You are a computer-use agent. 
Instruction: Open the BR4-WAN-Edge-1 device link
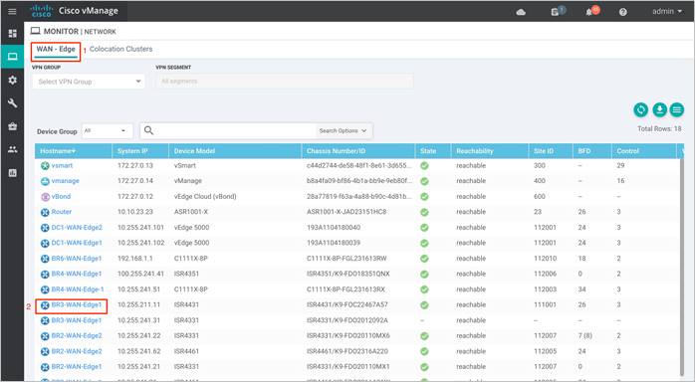coord(78,289)
